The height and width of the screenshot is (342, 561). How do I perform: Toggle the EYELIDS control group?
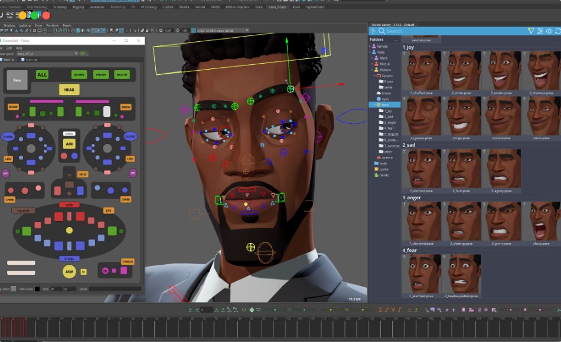[101, 75]
